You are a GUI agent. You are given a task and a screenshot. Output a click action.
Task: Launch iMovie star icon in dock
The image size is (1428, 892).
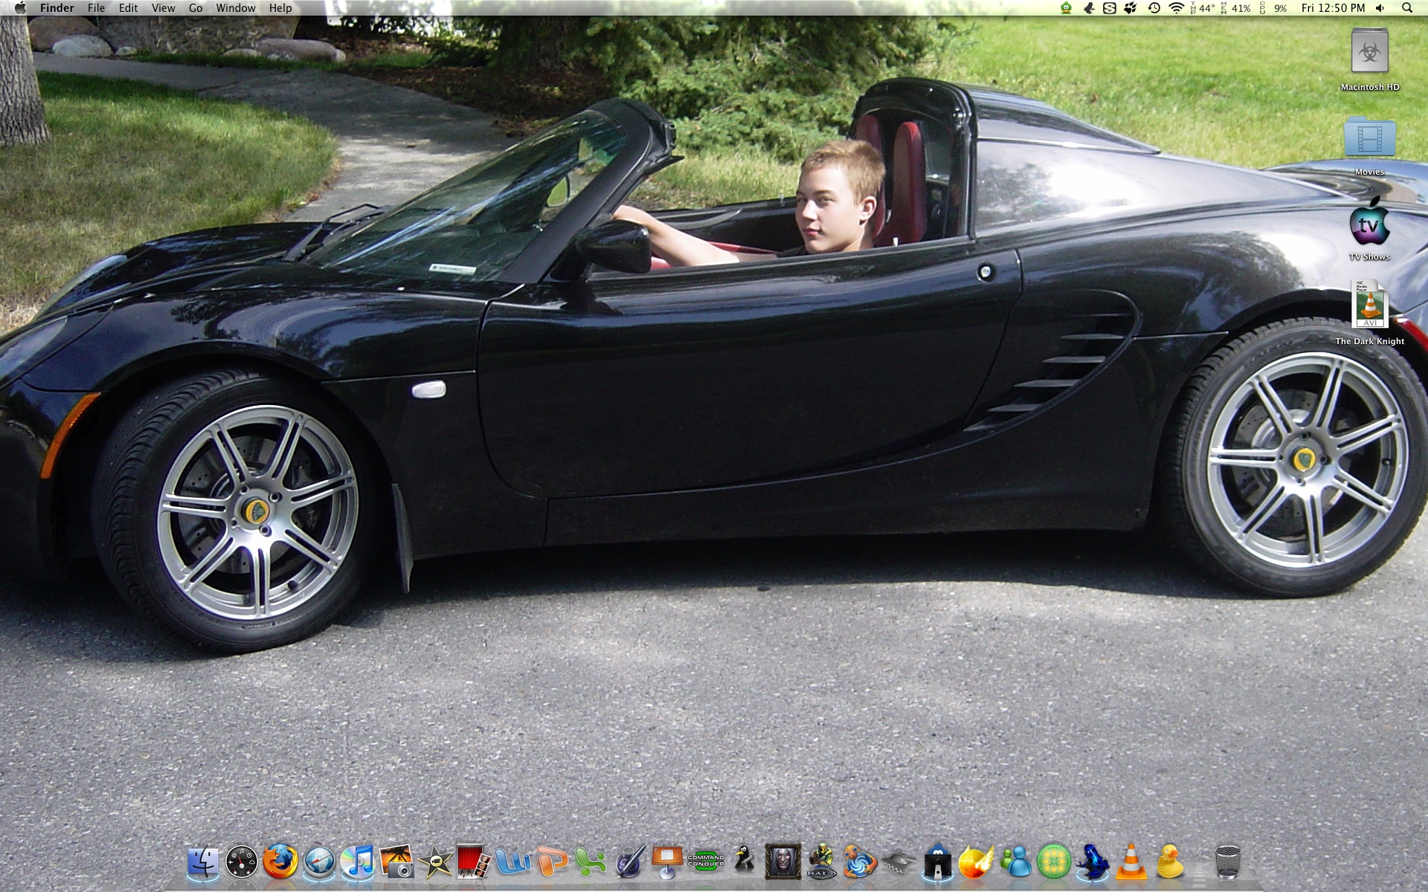435,862
